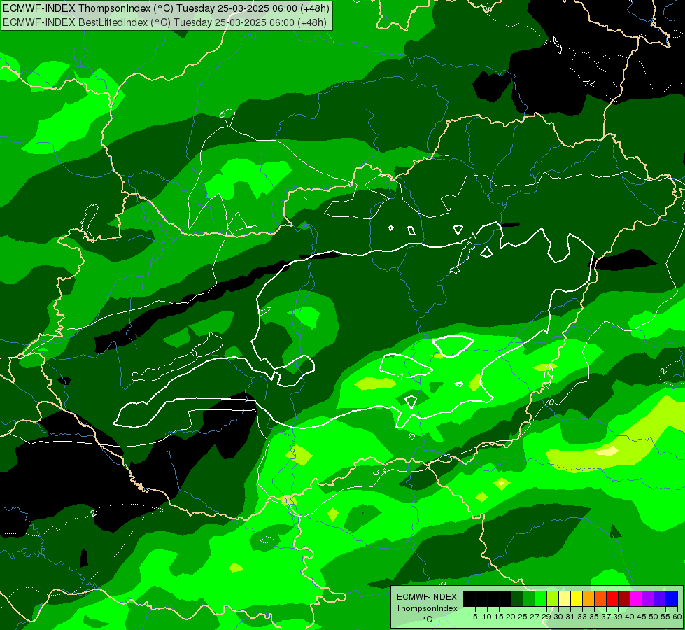This screenshot has width=685, height=630.
Task: Click the bright green 27-29 legend swatch
Action: click(x=541, y=598)
